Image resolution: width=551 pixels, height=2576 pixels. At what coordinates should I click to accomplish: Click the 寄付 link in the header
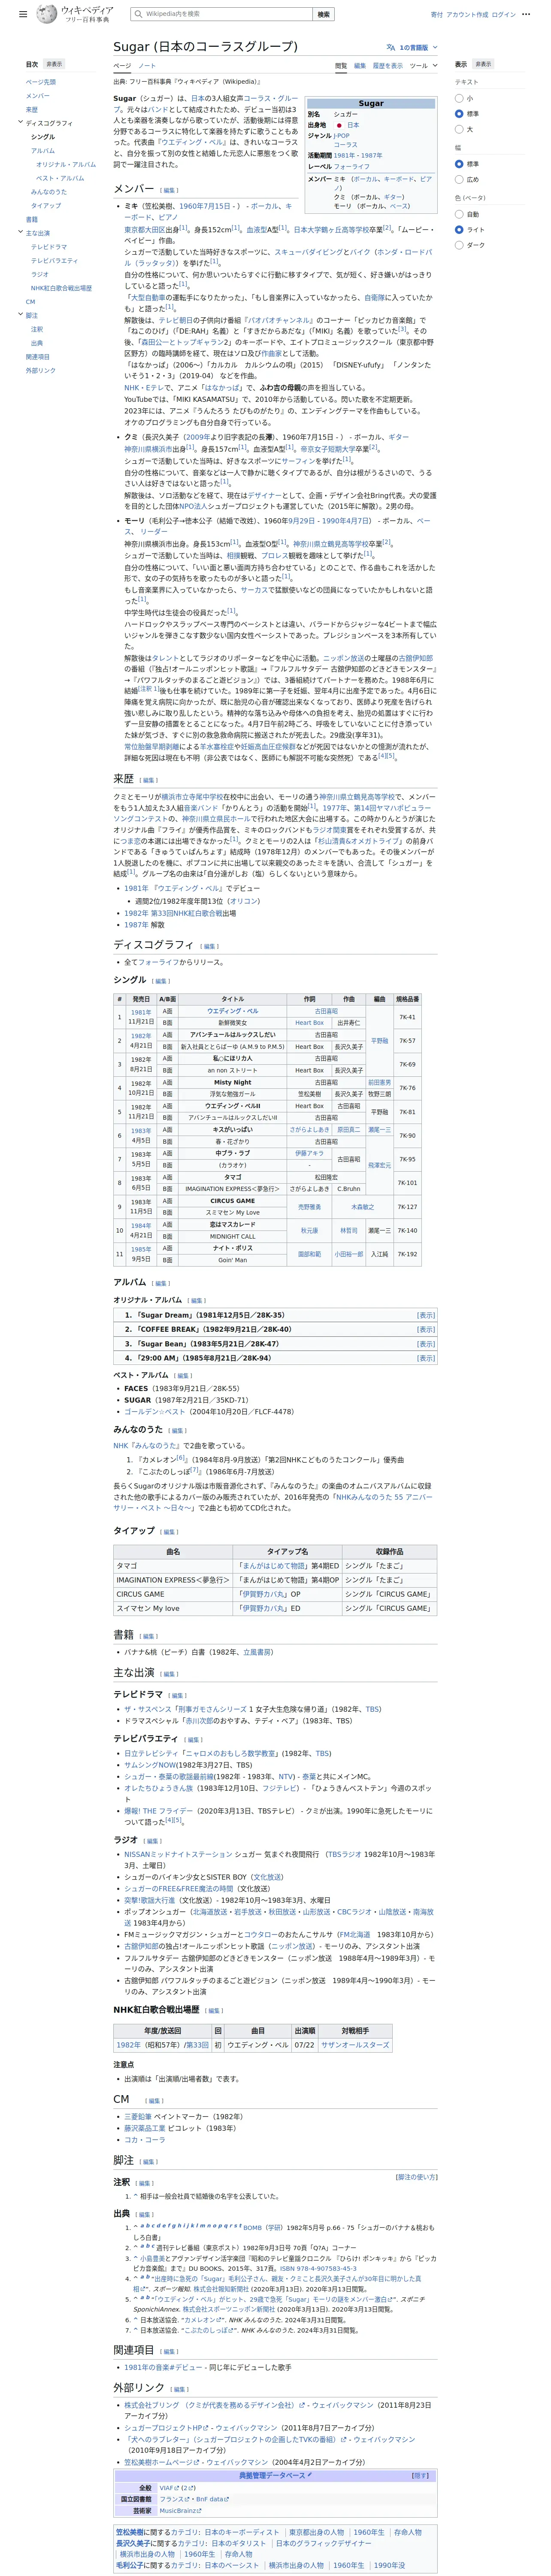pyautogui.click(x=436, y=15)
